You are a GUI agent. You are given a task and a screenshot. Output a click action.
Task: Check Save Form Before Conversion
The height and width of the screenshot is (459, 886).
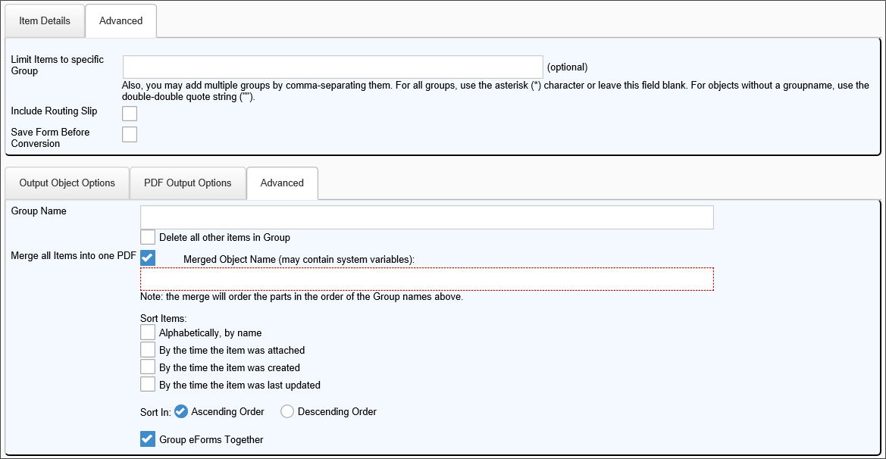[x=130, y=134]
